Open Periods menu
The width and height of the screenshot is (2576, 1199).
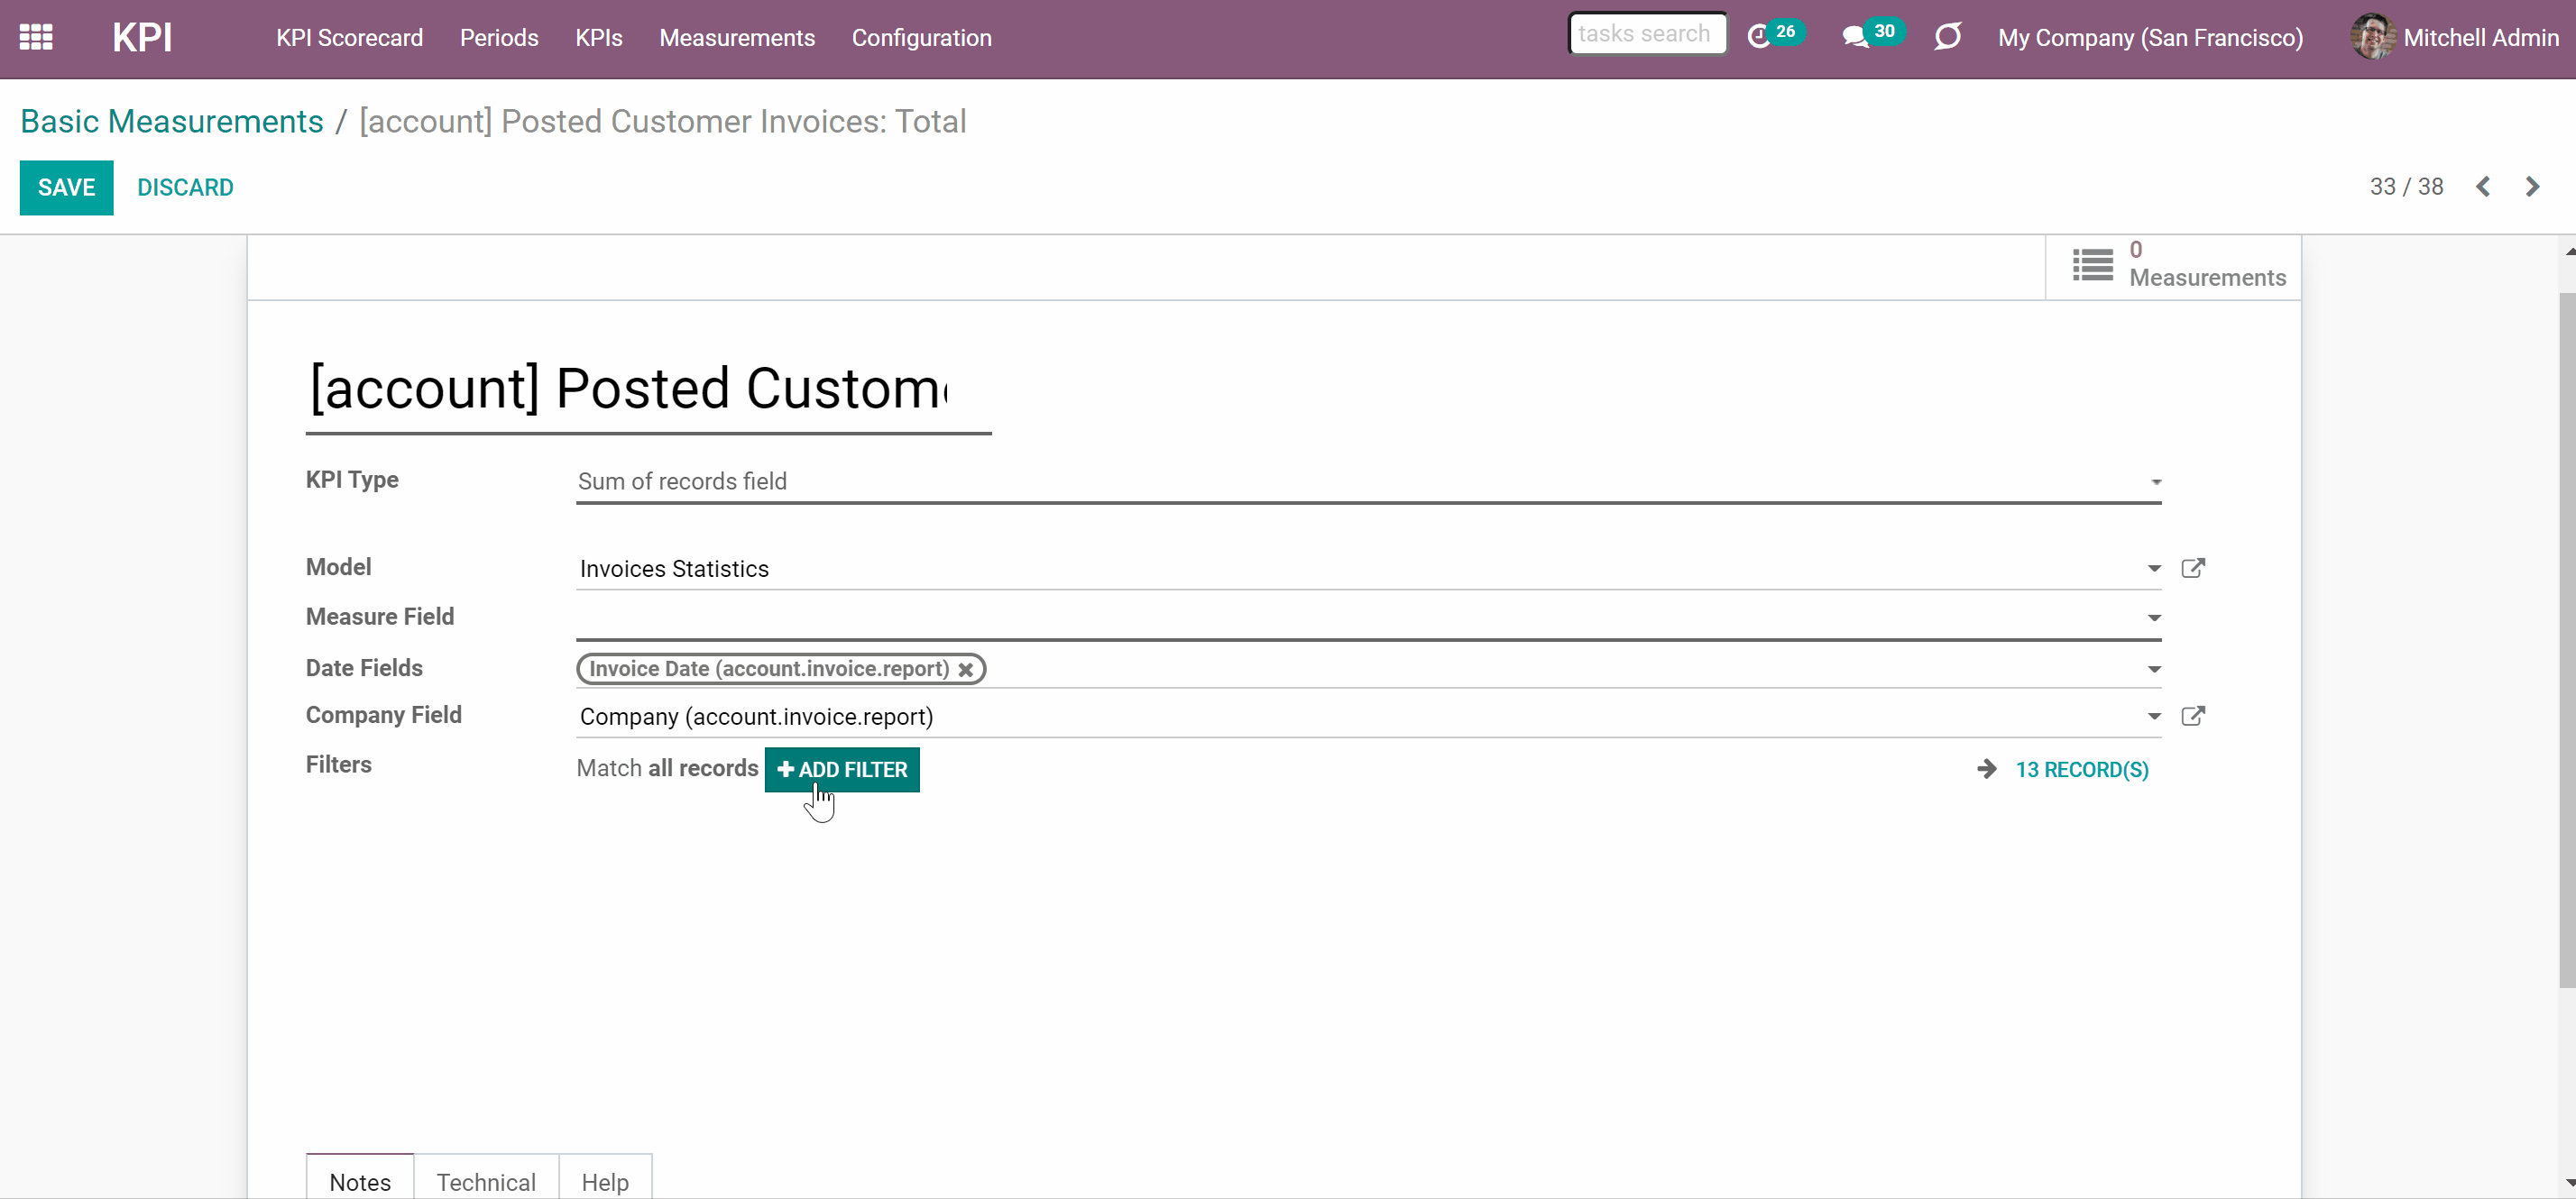click(x=499, y=38)
